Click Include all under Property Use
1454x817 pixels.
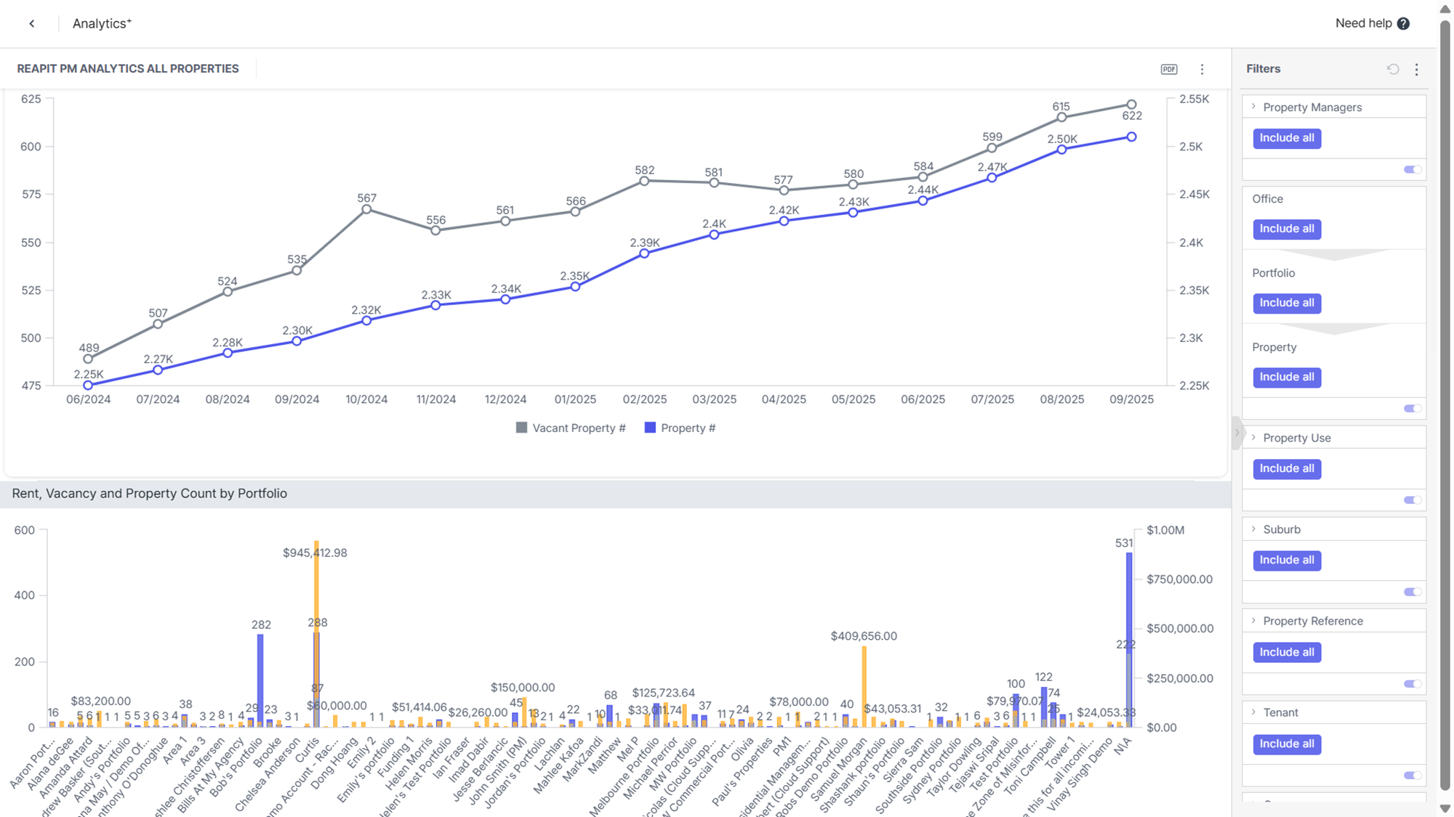[x=1287, y=468]
